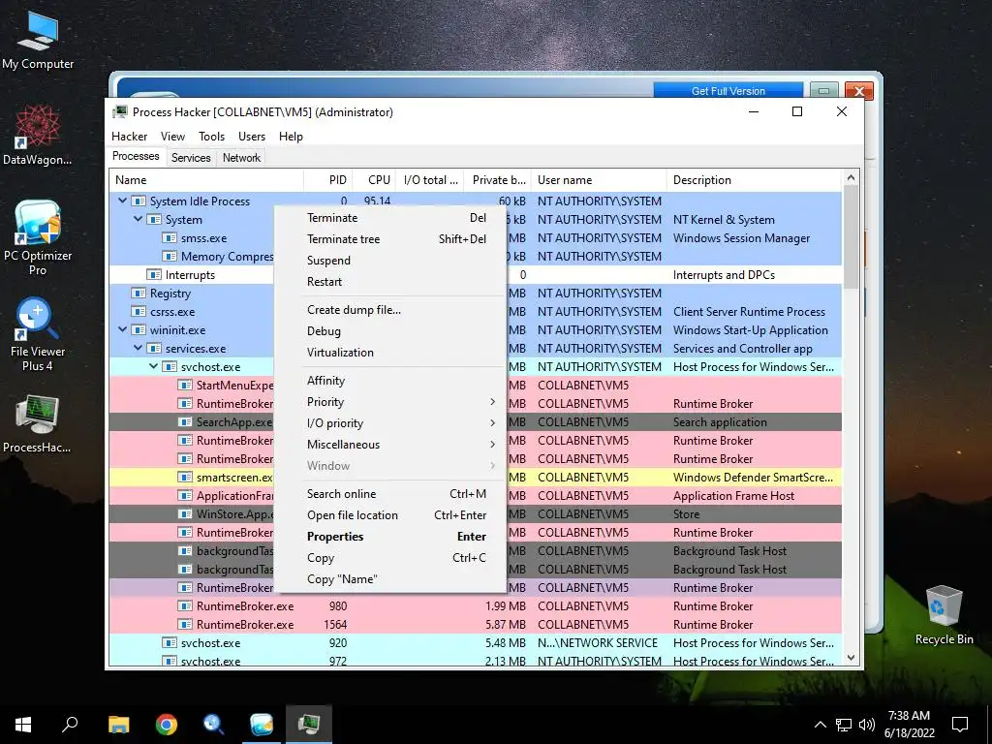Screen dimensions: 992x744
Task: Open the Hacker menu
Action: coord(129,137)
